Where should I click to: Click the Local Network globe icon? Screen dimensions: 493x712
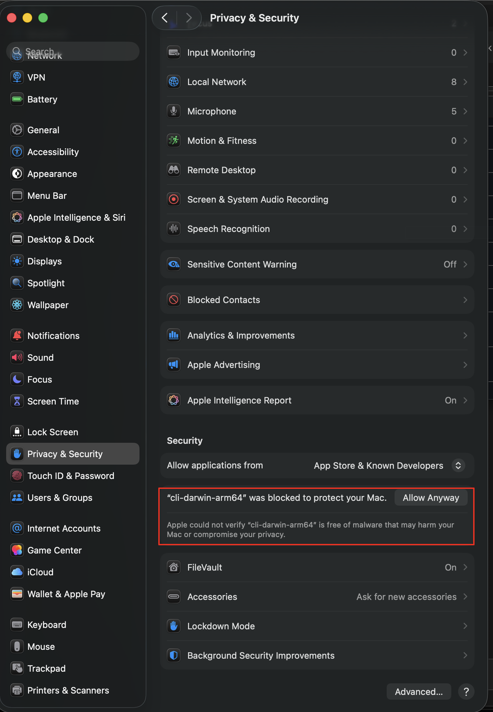pyautogui.click(x=174, y=82)
